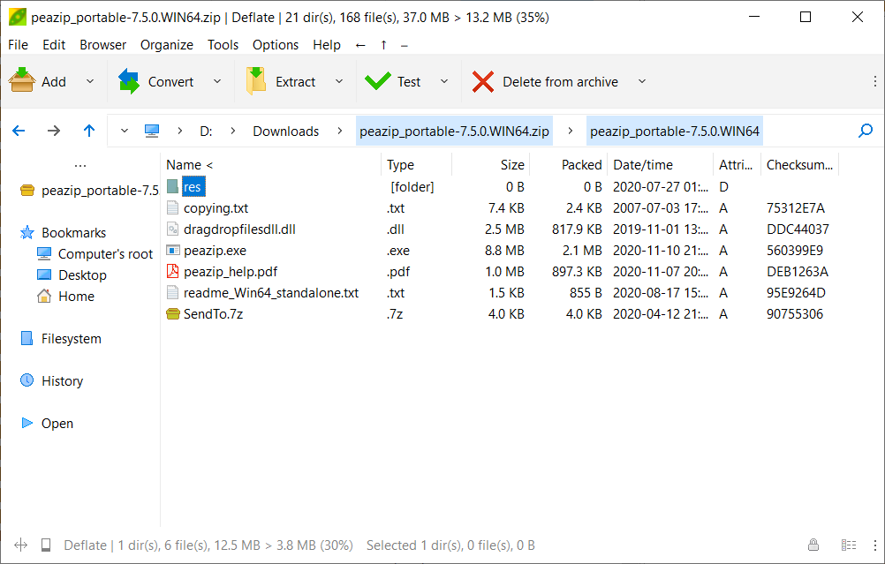Sort by the Name column header

pyautogui.click(x=271, y=165)
